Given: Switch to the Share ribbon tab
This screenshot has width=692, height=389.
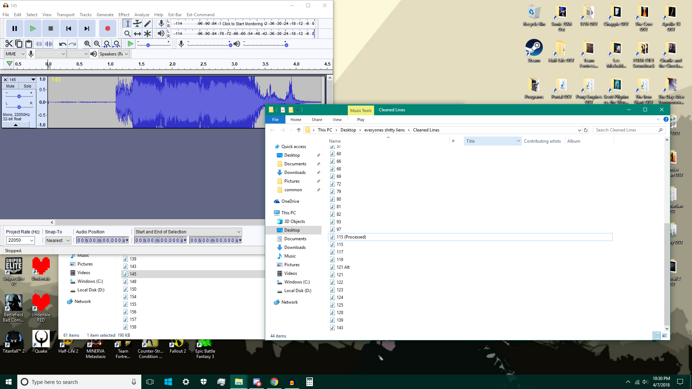Looking at the screenshot, I should point(317,120).
